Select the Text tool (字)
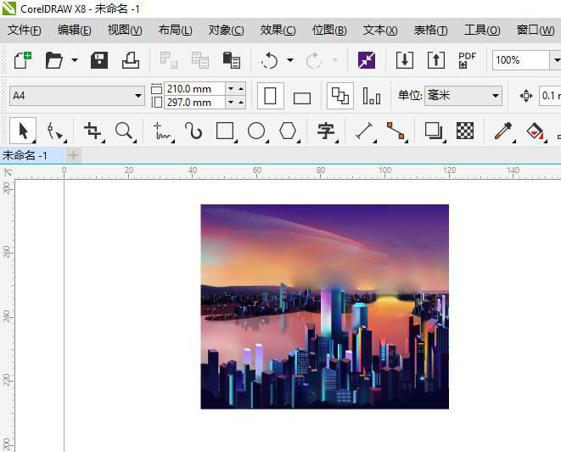561x452 pixels. [326, 131]
